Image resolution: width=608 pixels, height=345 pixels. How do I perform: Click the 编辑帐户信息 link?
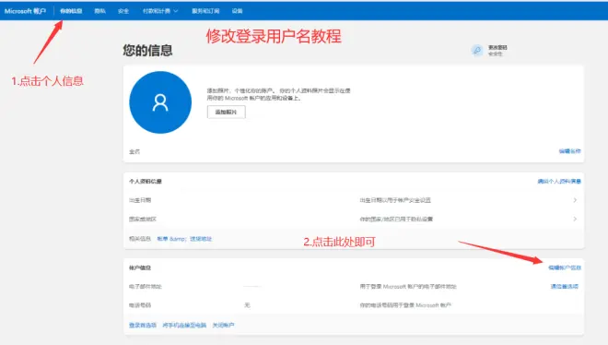pyautogui.click(x=565, y=268)
